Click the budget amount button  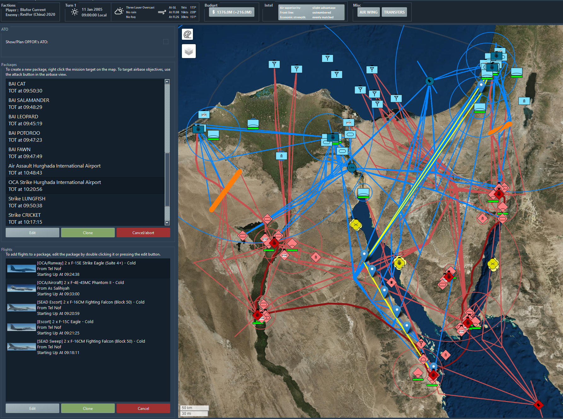232,12
